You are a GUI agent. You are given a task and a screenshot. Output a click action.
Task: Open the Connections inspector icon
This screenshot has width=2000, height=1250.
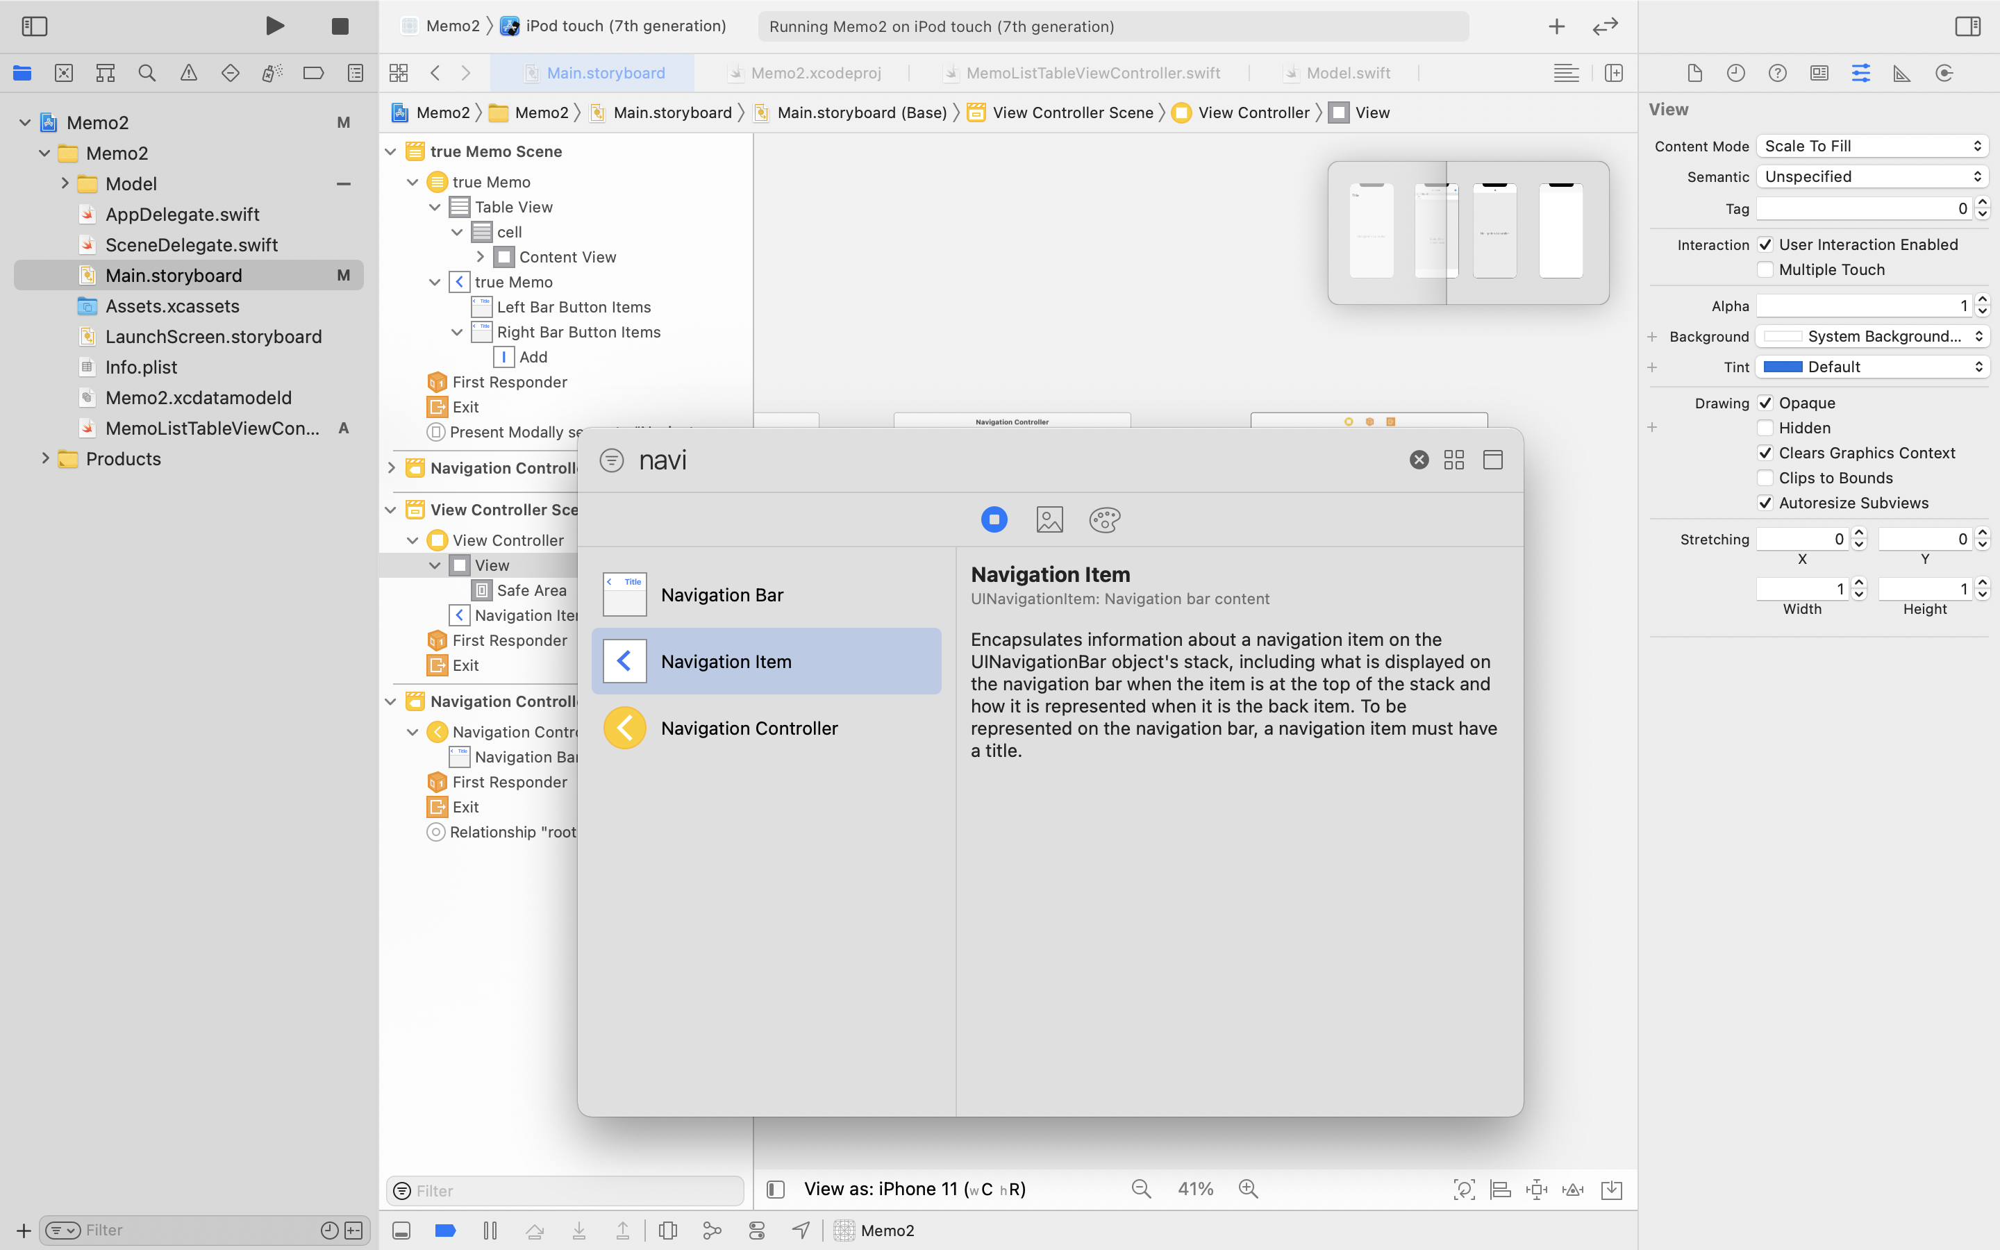coord(1944,73)
